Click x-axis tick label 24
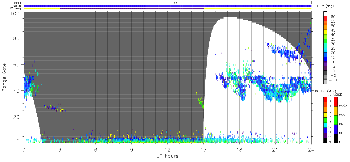 (311, 150)
